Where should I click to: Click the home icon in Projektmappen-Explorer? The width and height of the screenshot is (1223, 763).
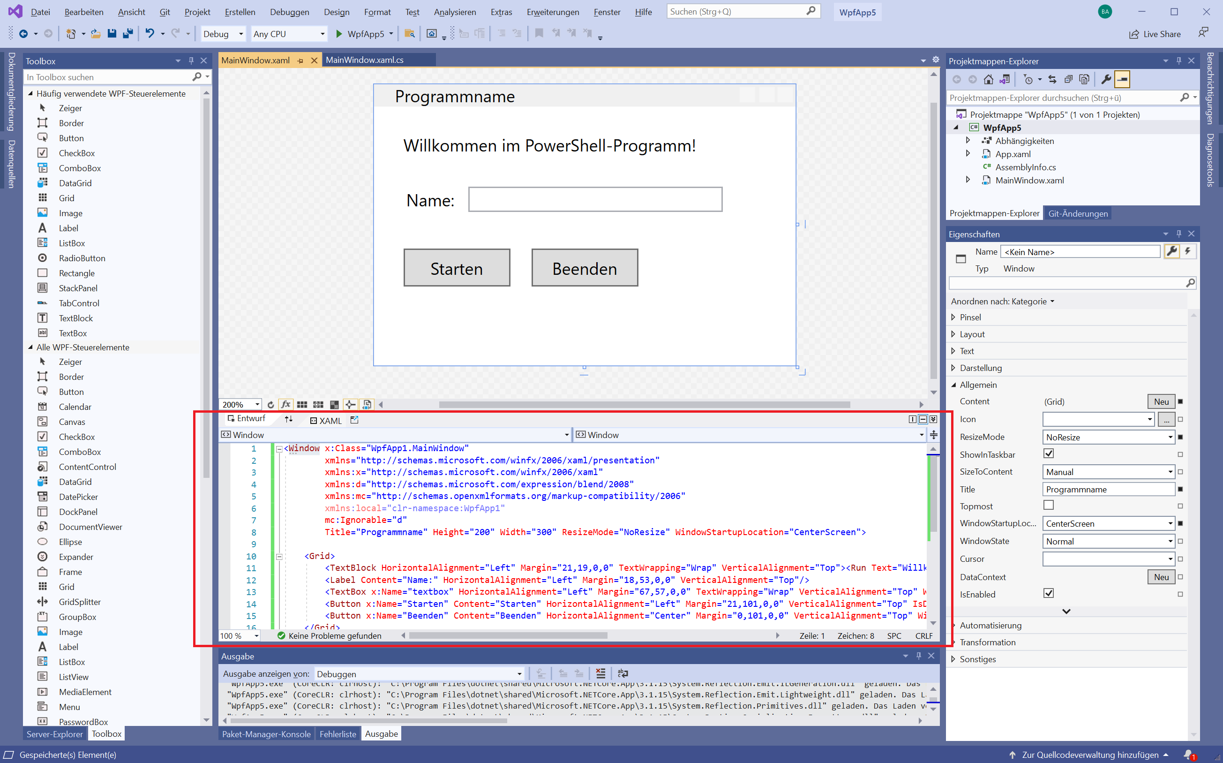point(988,79)
